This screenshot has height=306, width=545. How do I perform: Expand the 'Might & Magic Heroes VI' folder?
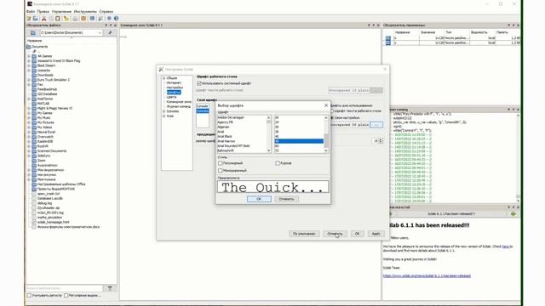[29, 108]
